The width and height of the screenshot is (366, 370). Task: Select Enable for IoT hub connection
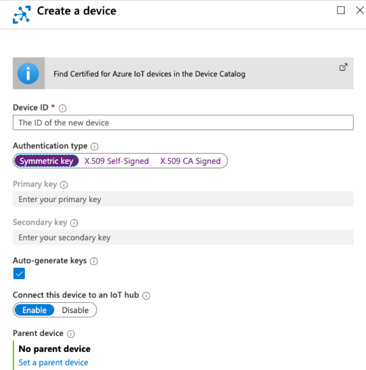(x=35, y=310)
